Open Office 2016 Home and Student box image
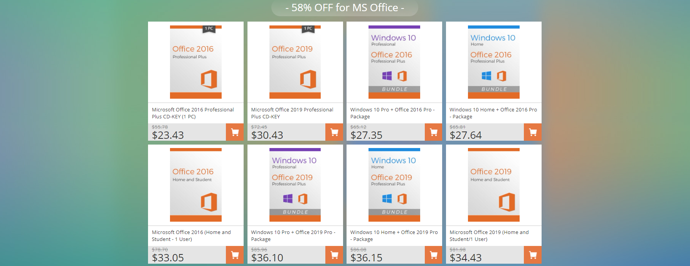The height and width of the screenshot is (266, 690). click(x=196, y=185)
